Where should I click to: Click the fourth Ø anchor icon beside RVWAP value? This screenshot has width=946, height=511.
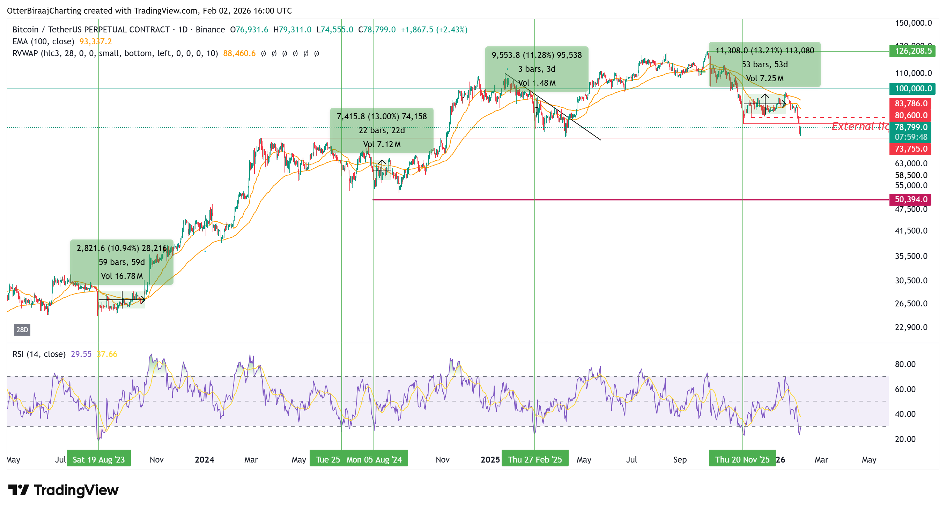pos(295,54)
